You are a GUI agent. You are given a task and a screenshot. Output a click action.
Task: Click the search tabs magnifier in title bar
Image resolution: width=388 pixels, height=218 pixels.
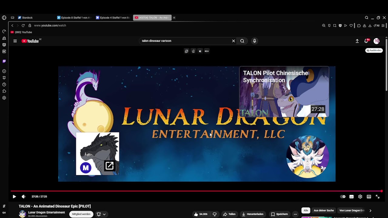[x=366, y=18]
